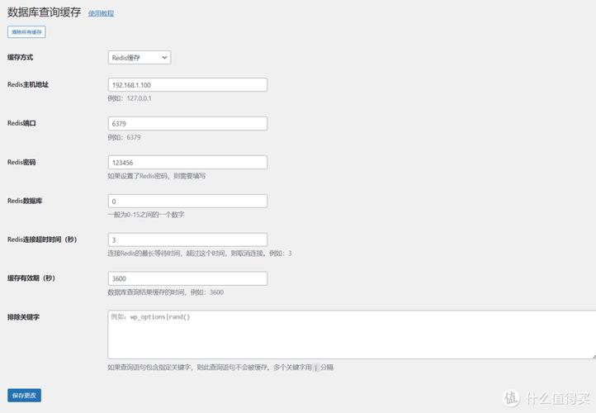596x413 pixels.
Task: Select the Redis密码 input containing 123456
Action: (x=187, y=163)
